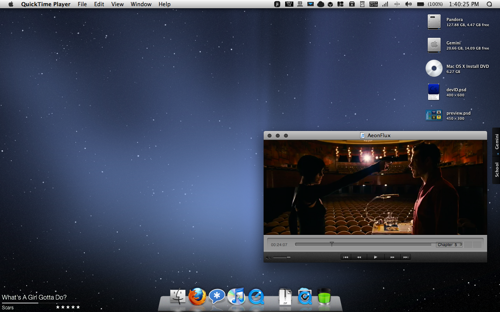
Task: Open the Adium chat bubble Dock icon
Action: (x=217, y=297)
